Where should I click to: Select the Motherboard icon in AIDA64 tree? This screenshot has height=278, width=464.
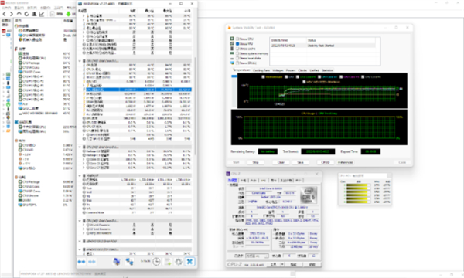click(x=8, y=74)
